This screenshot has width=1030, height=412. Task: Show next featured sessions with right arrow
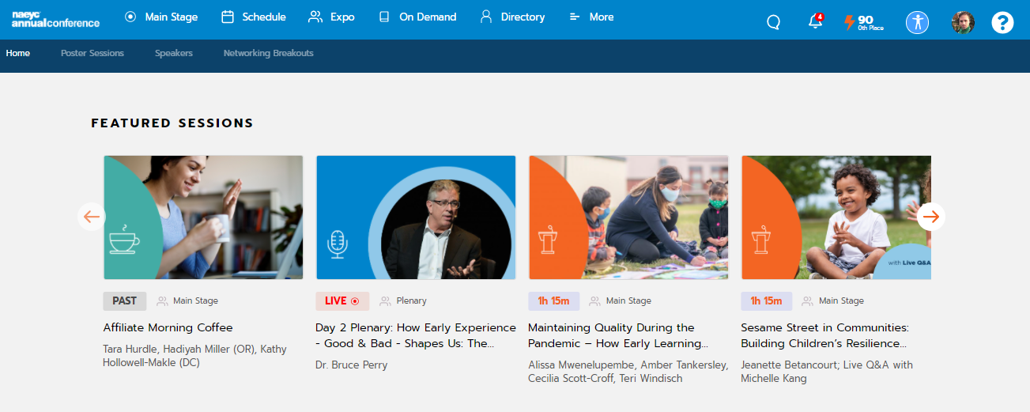[x=931, y=217]
